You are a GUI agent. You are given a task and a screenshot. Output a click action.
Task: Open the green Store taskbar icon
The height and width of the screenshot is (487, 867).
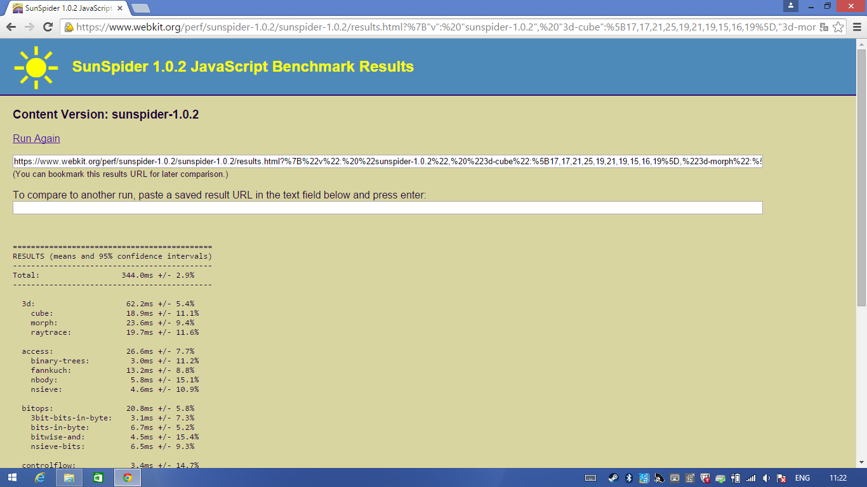tap(98, 477)
